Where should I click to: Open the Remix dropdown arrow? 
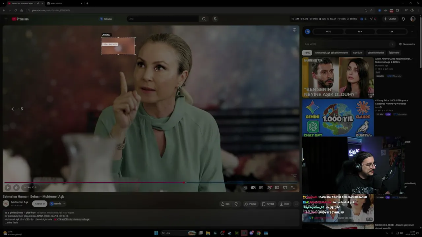click(64, 204)
